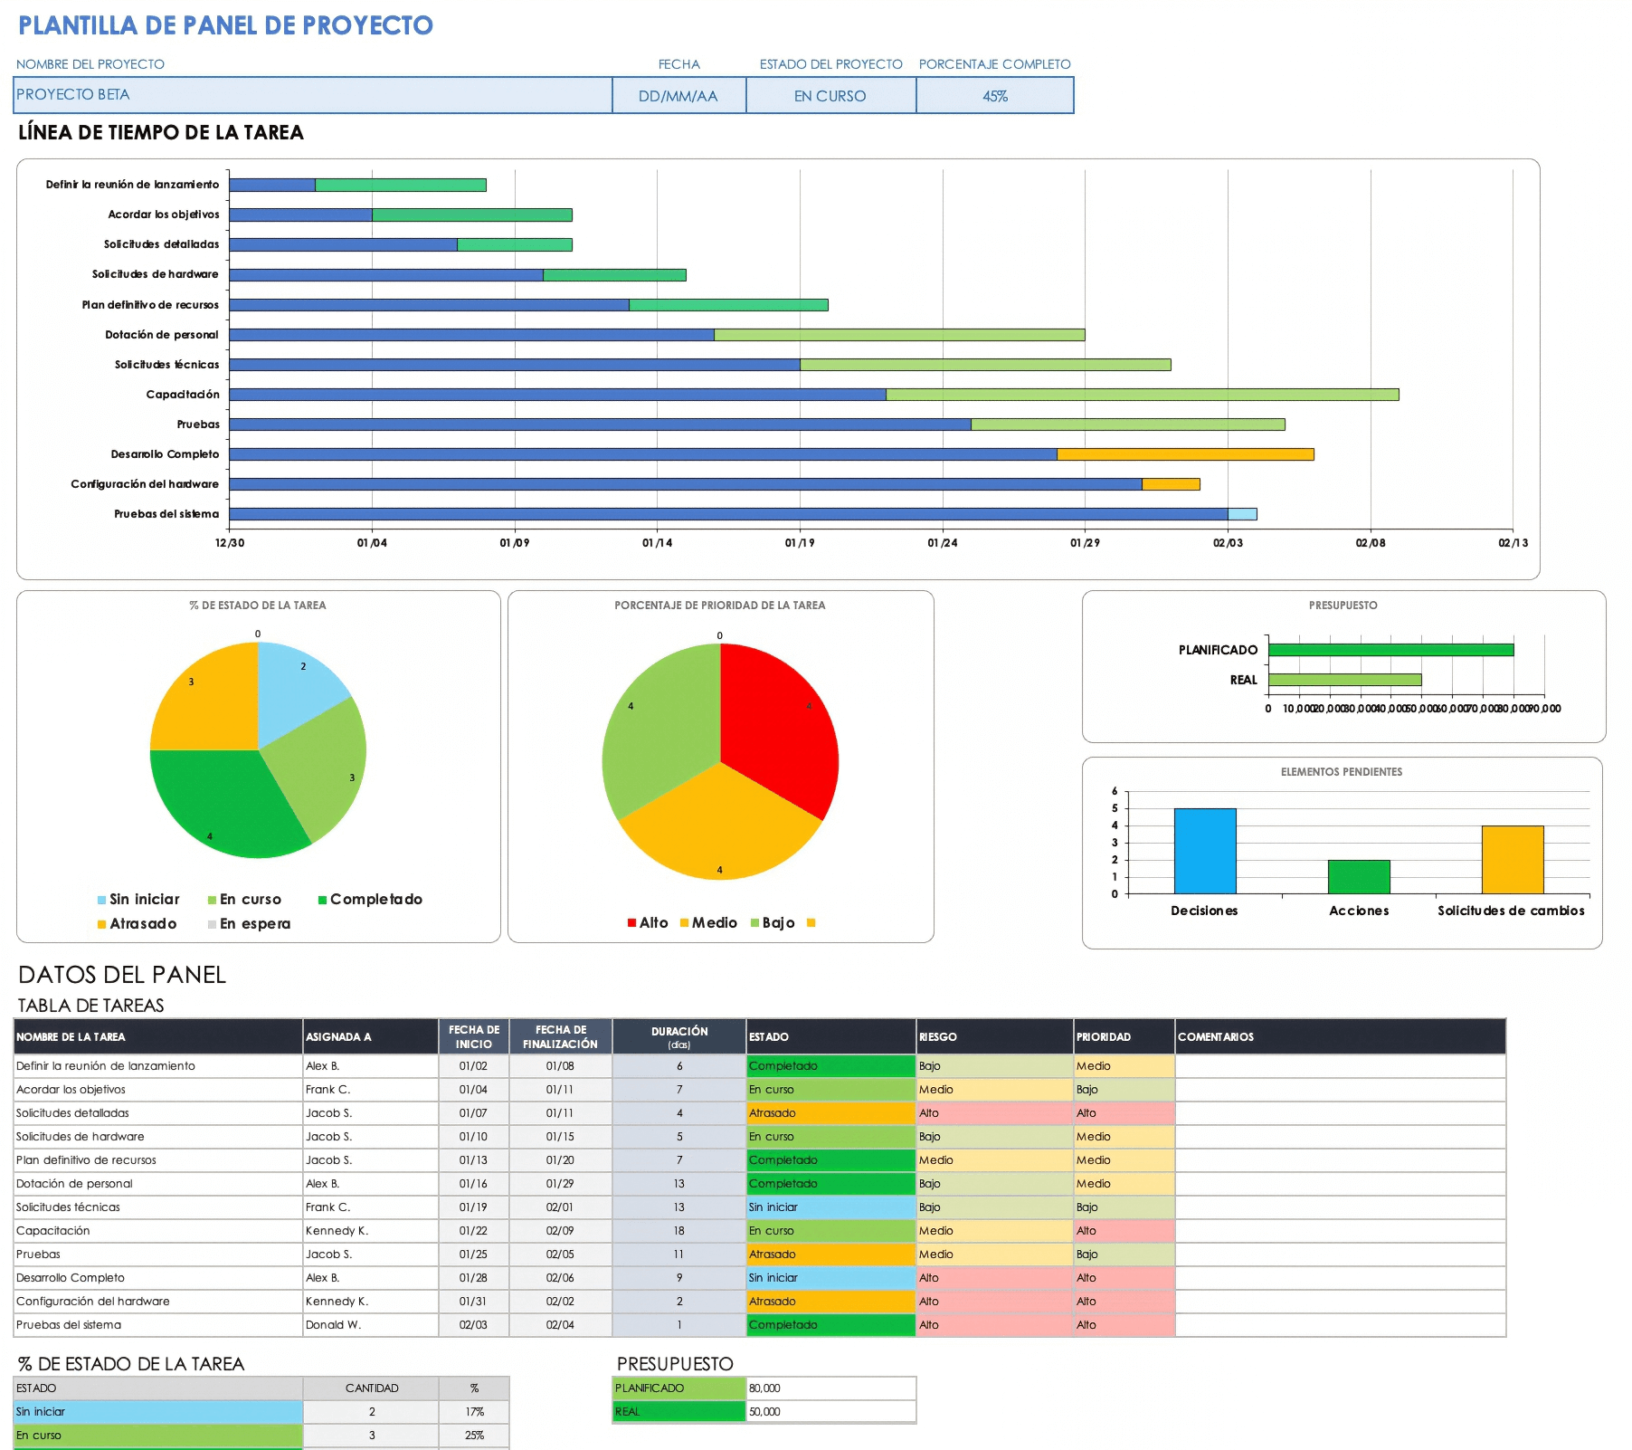Select duration cell showing 18
The height and width of the screenshot is (1450, 1632).
click(679, 1231)
